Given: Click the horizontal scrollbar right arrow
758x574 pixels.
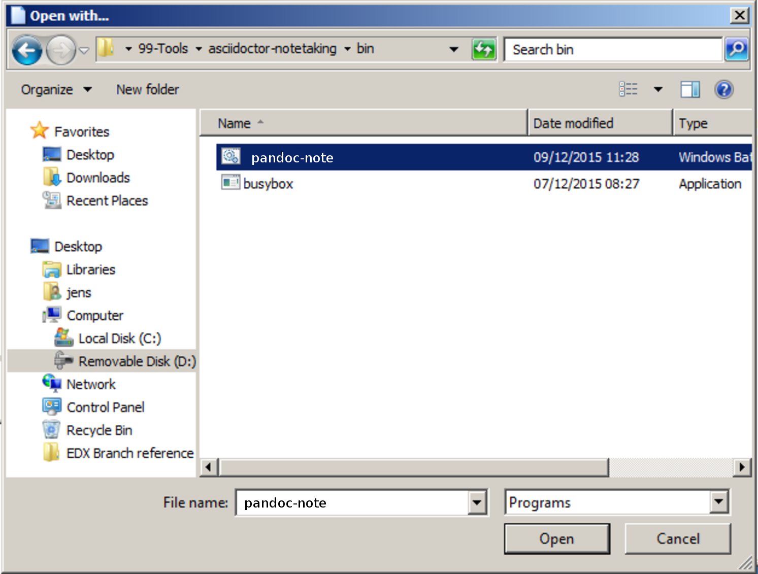Looking at the screenshot, I should 742,467.
